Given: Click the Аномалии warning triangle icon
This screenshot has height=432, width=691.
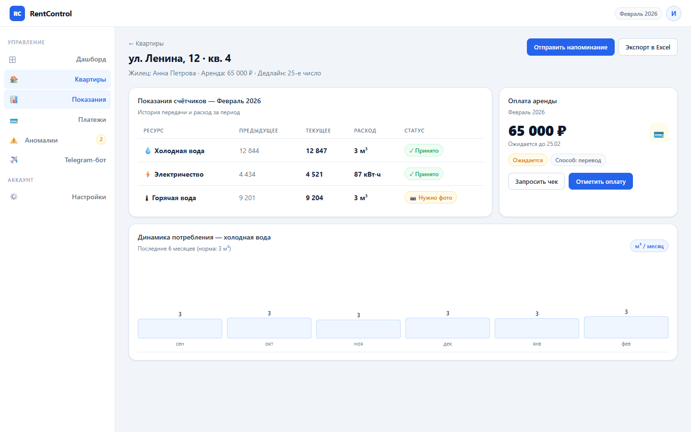Looking at the screenshot, I should [14, 141].
